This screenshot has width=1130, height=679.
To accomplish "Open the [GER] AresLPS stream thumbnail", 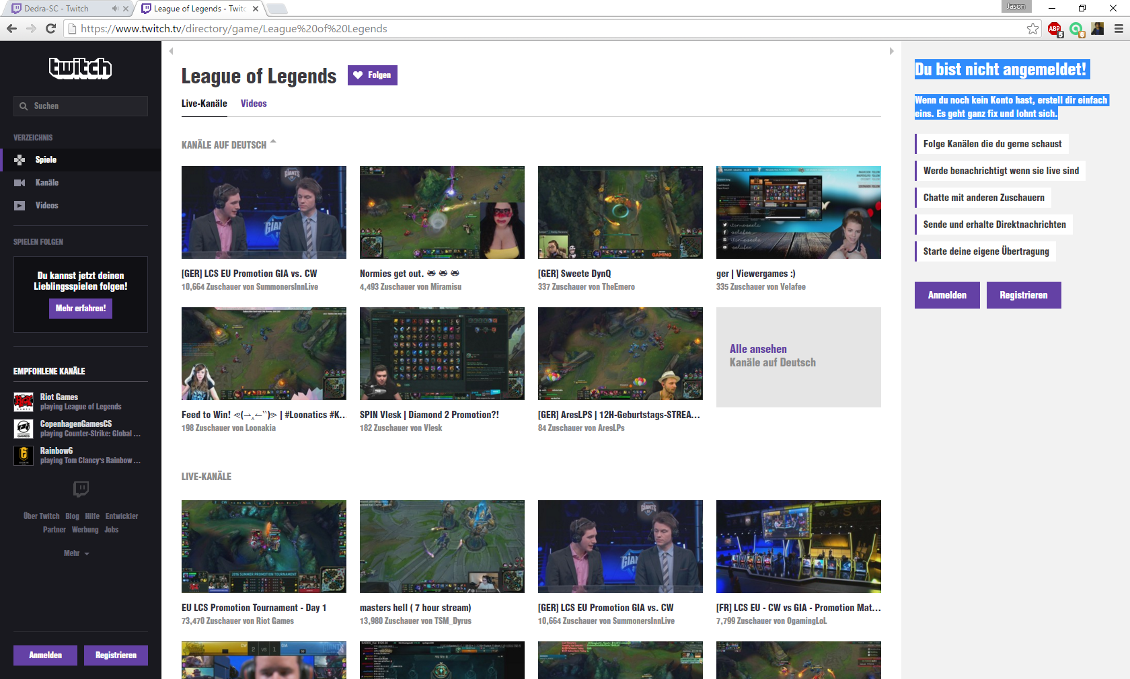I will pos(620,354).
